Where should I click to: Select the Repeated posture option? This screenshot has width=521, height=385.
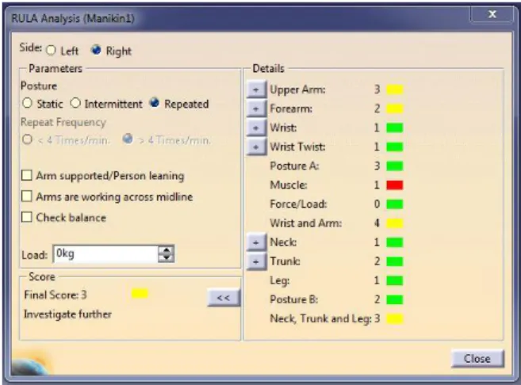click(x=155, y=102)
